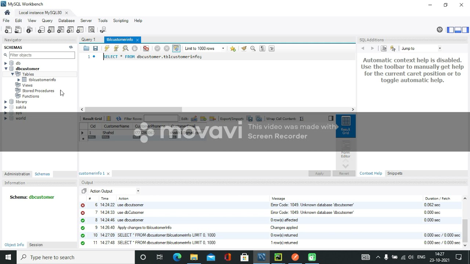
Task: Expand the sakila schema
Action: click(x=6, y=107)
